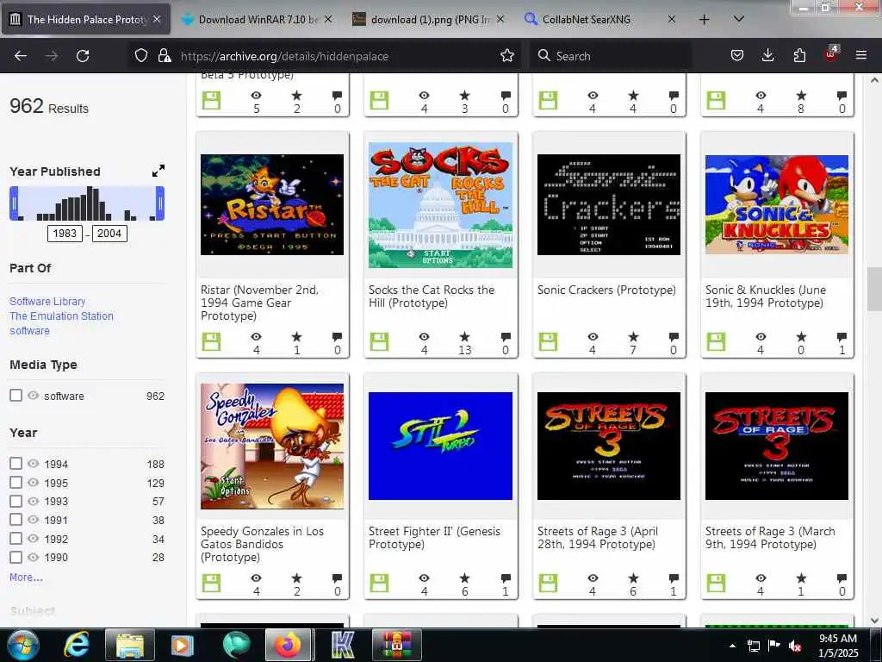
Task: Open the list all tabs dropdown
Action: [x=739, y=19]
